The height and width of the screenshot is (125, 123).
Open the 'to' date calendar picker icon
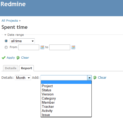[73, 47]
